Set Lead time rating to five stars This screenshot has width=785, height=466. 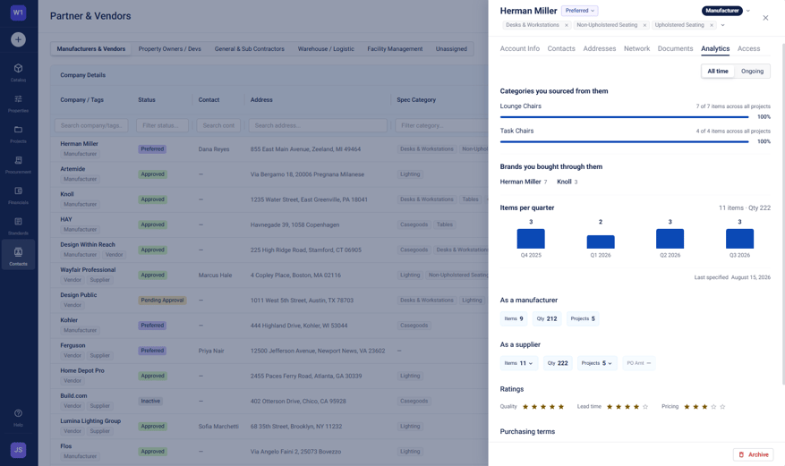coord(645,406)
